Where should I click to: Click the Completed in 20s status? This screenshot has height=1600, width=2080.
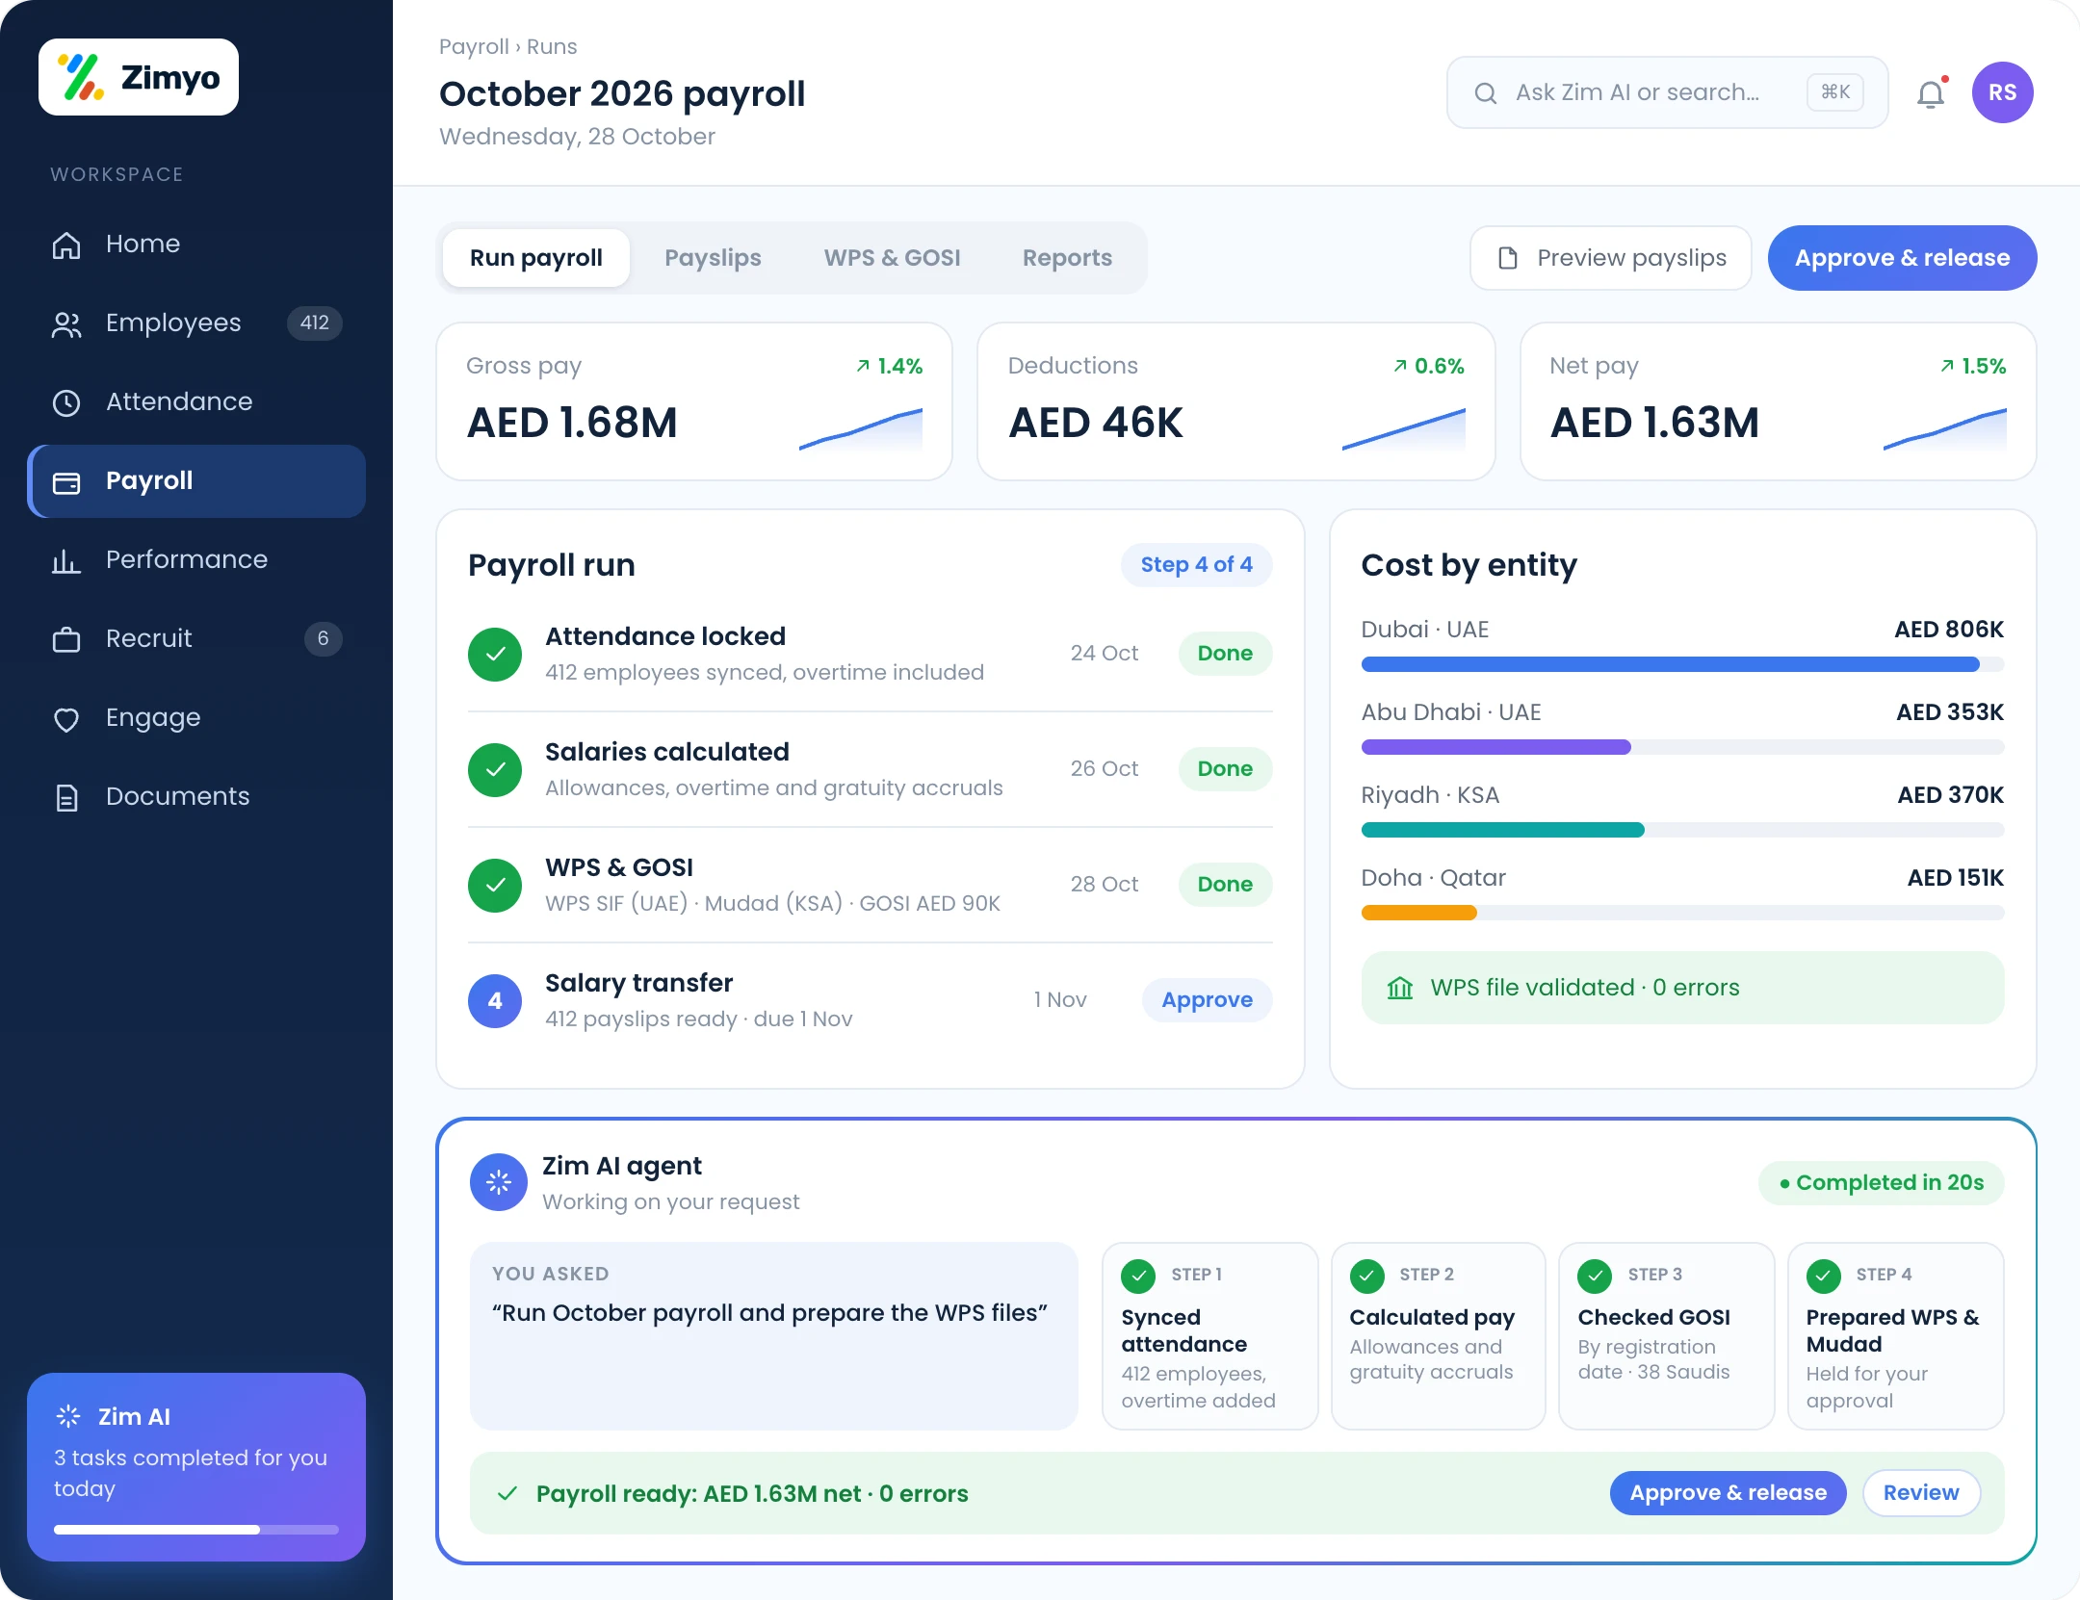click(x=1881, y=1183)
